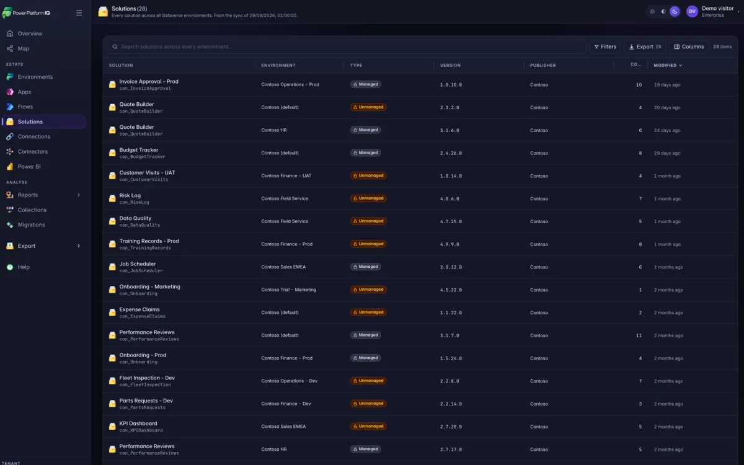Click the Migrations icon
744x465 pixels.
[x=10, y=224]
